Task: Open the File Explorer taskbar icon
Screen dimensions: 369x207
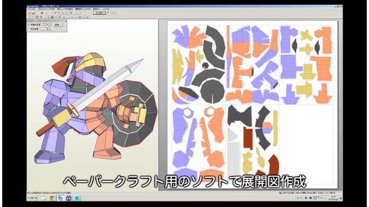Action: tap(44, 198)
